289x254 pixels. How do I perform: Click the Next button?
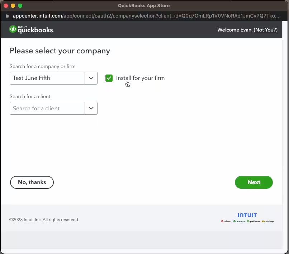254,182
